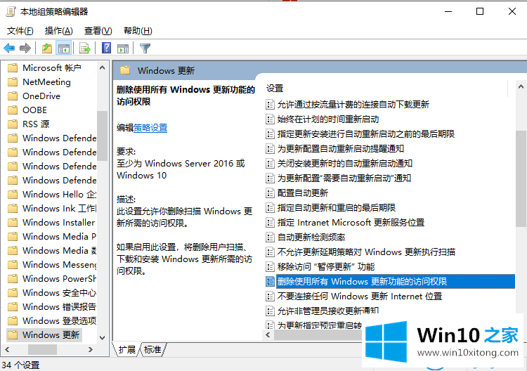The height and width of the screenshot is (371, 527).
Task: Click the folder icon beside OOBE
Action: pos(13,110)
